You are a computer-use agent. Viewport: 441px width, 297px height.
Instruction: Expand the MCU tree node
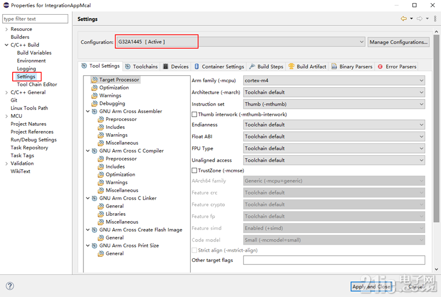[6, 116]
